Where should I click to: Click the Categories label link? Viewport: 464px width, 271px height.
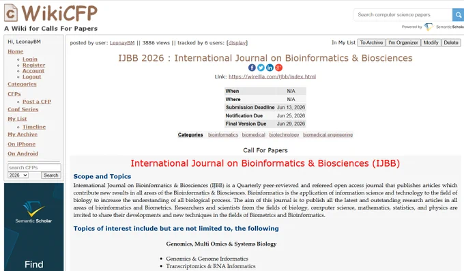pos(190,134)
